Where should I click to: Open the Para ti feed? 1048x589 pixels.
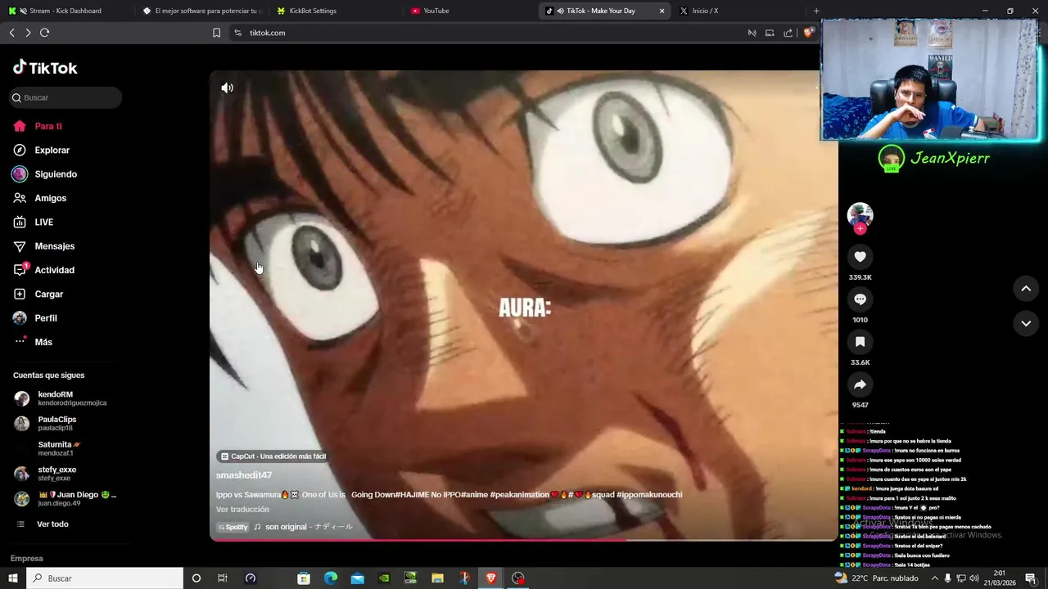[x=48, y=126]
